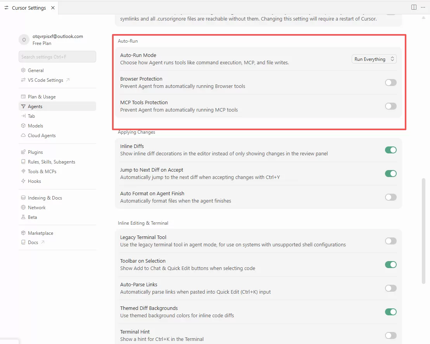Open the more actions ellipsis menu
430x344 pixels.
[423, 7]
